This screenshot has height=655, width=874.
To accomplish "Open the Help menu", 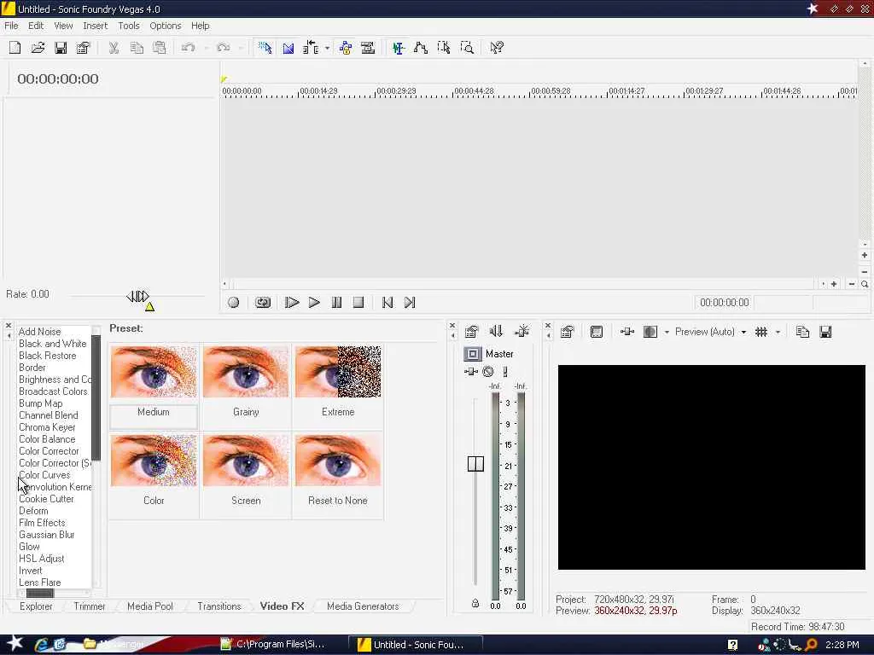I will point(200,26).
